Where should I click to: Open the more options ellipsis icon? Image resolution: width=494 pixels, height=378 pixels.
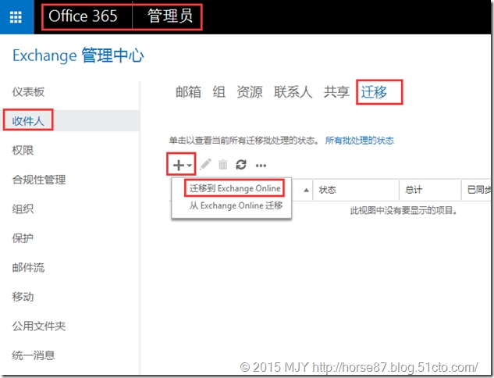click(261, 166)
